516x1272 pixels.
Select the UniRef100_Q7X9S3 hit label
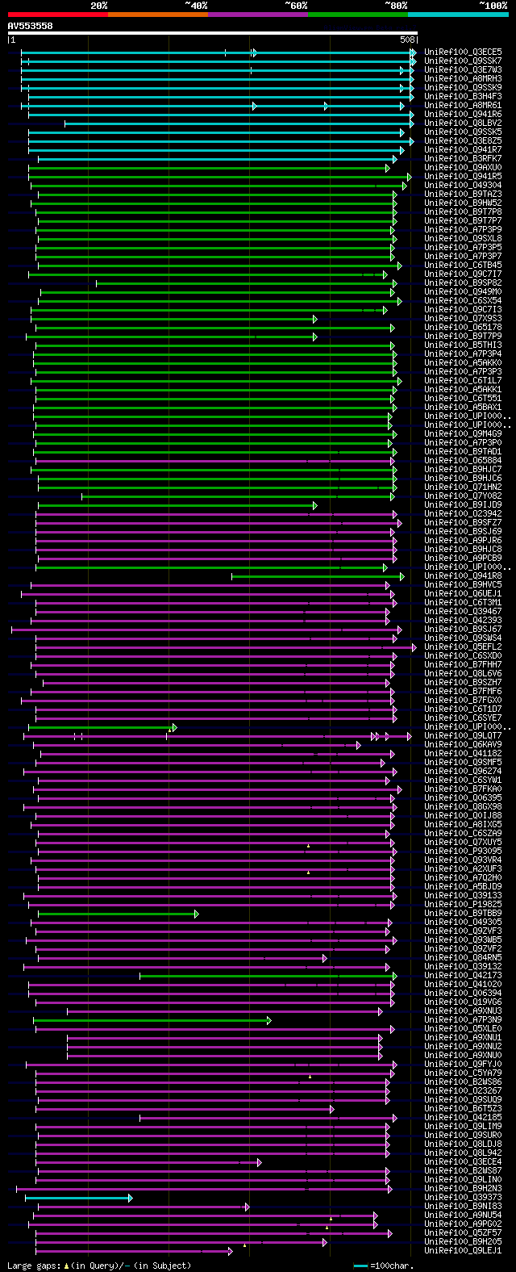[x=463, y=319]
